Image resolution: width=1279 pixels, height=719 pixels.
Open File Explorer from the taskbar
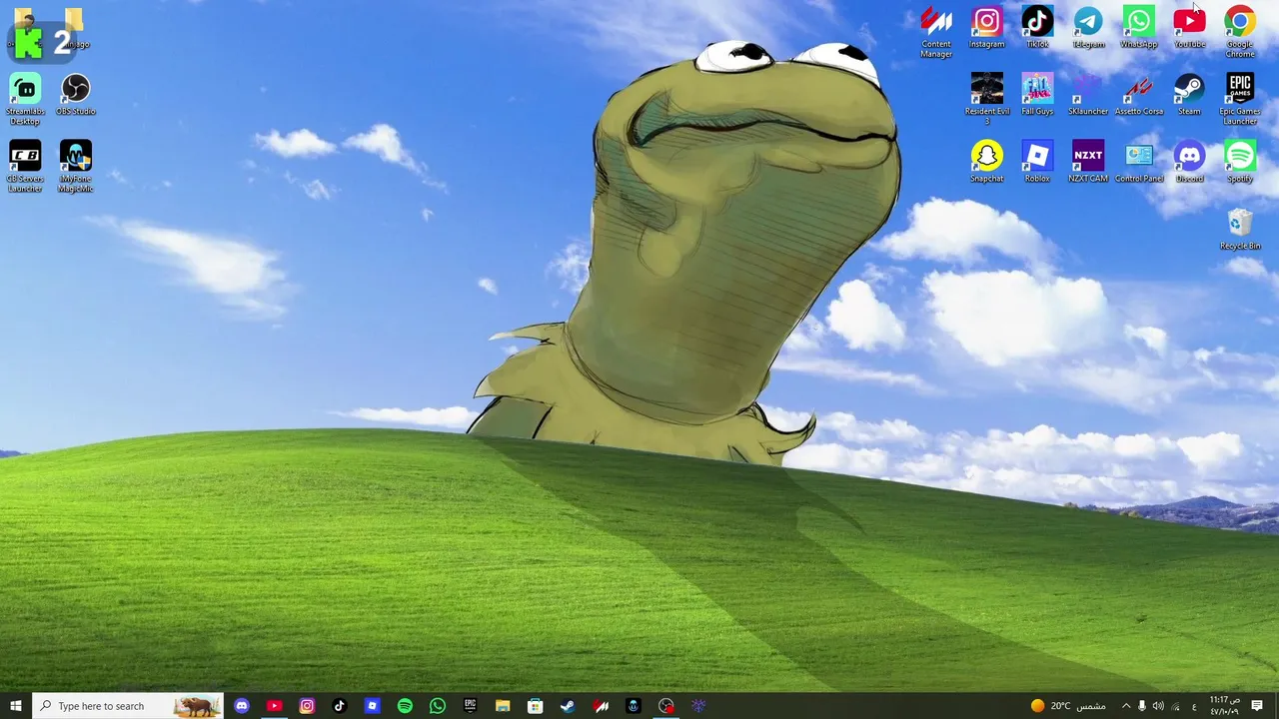[503, 706]
